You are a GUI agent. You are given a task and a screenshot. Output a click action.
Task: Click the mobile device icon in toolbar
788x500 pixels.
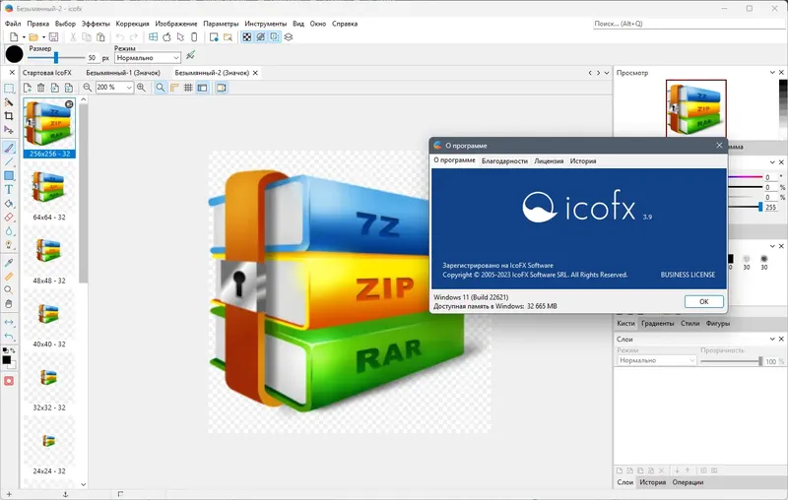pyautogui.click(x=194, y=37)
